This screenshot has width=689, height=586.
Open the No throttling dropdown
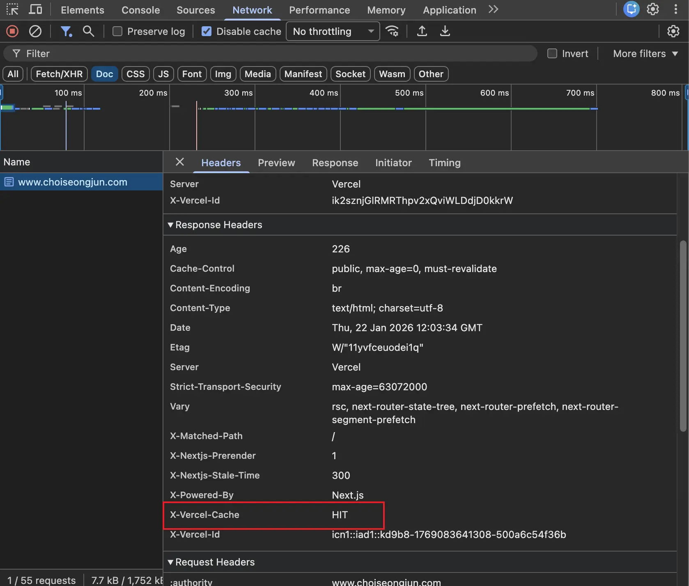pos(333,31)
